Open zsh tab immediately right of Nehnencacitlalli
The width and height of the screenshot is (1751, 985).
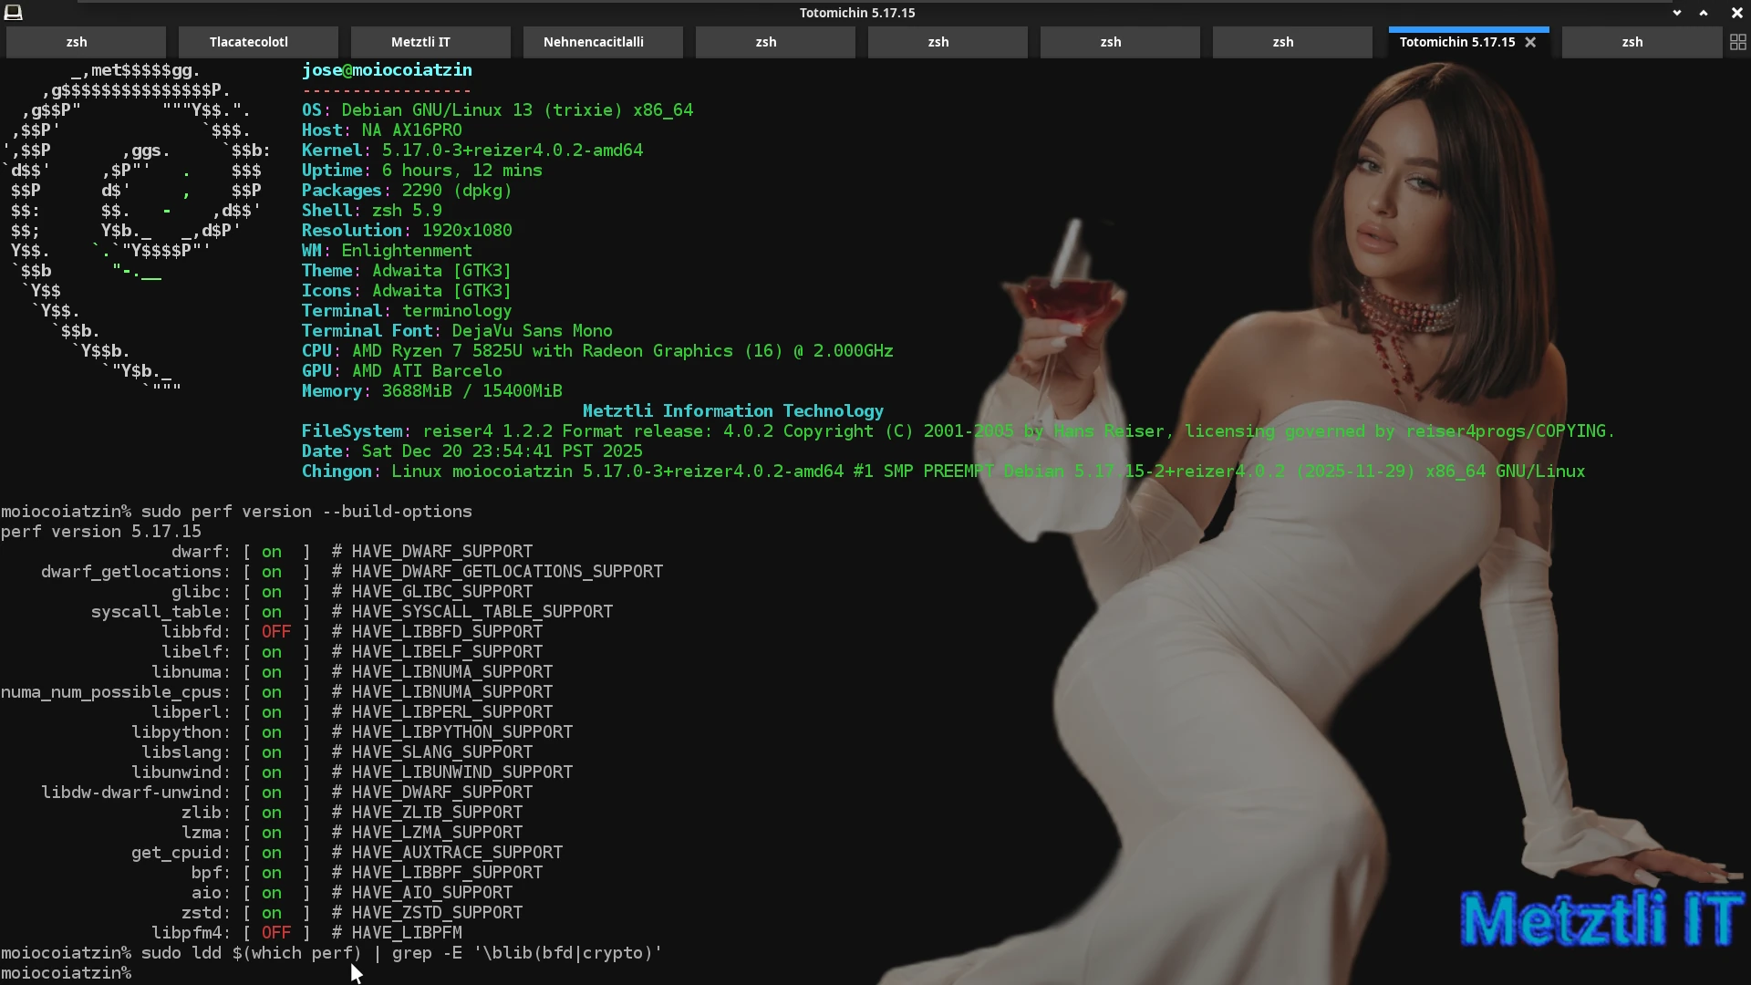[x=766, y=42]
